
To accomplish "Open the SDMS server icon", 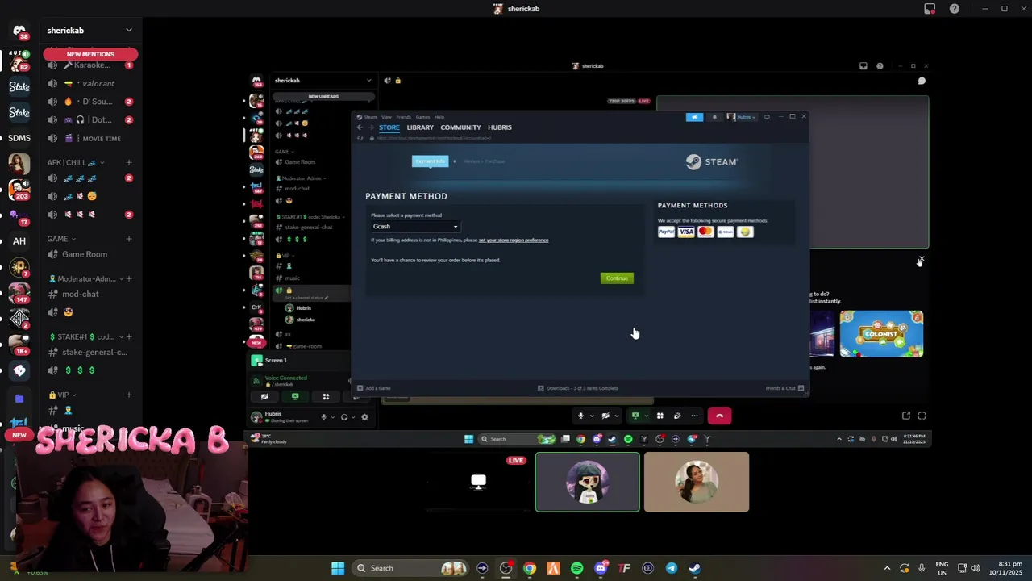I will coord(19,138).
